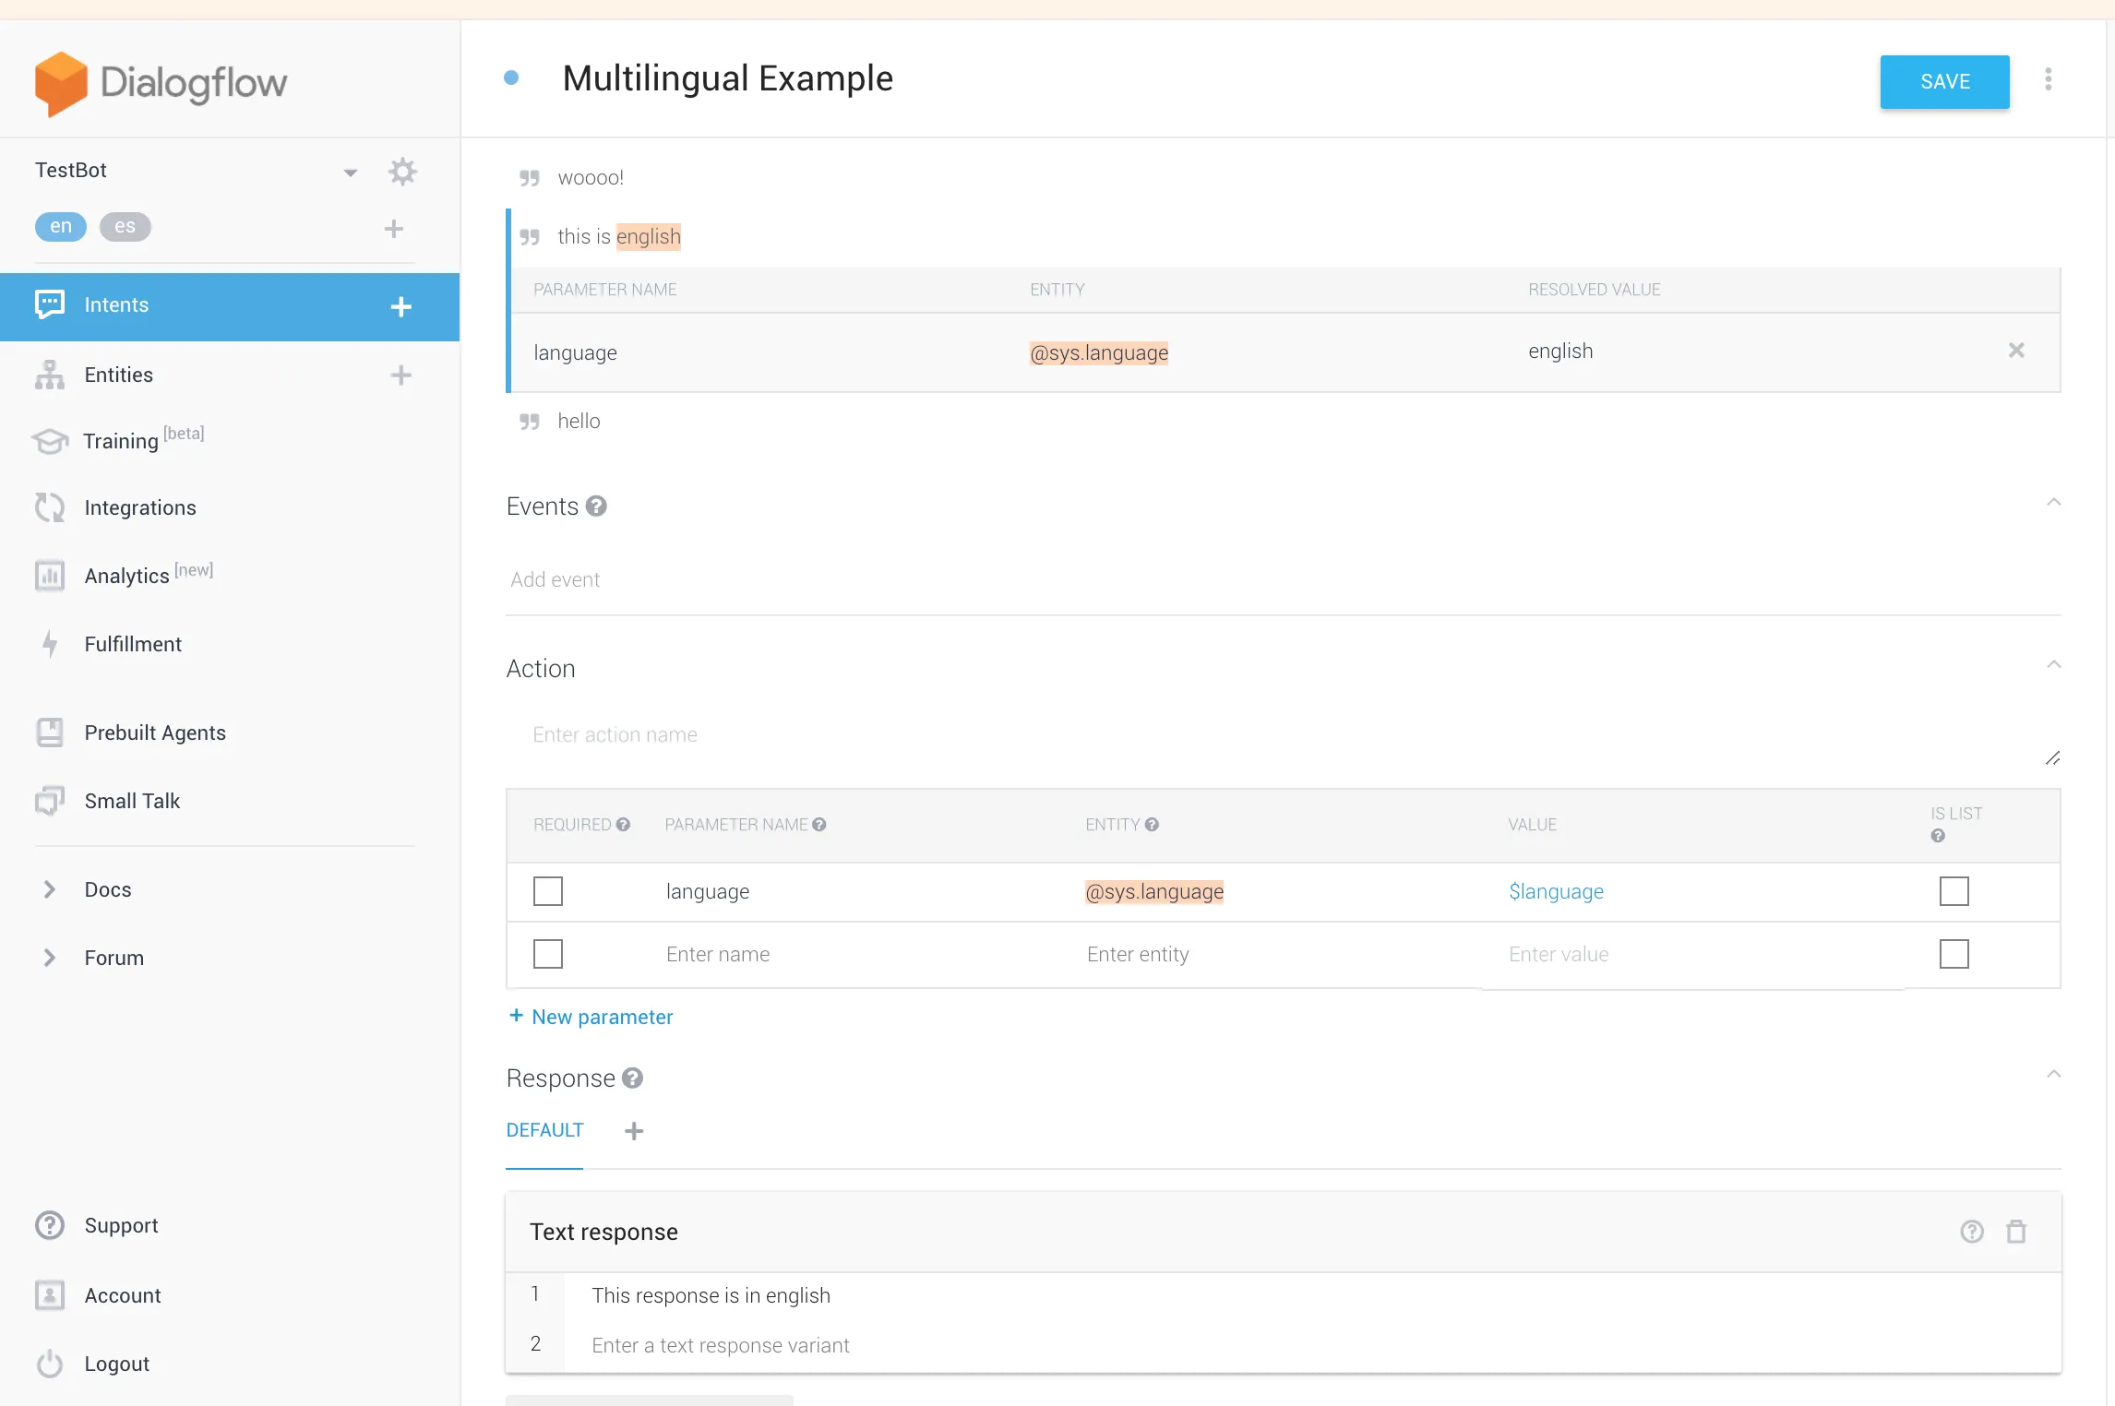Add a language with plus icon

[393, 229]
